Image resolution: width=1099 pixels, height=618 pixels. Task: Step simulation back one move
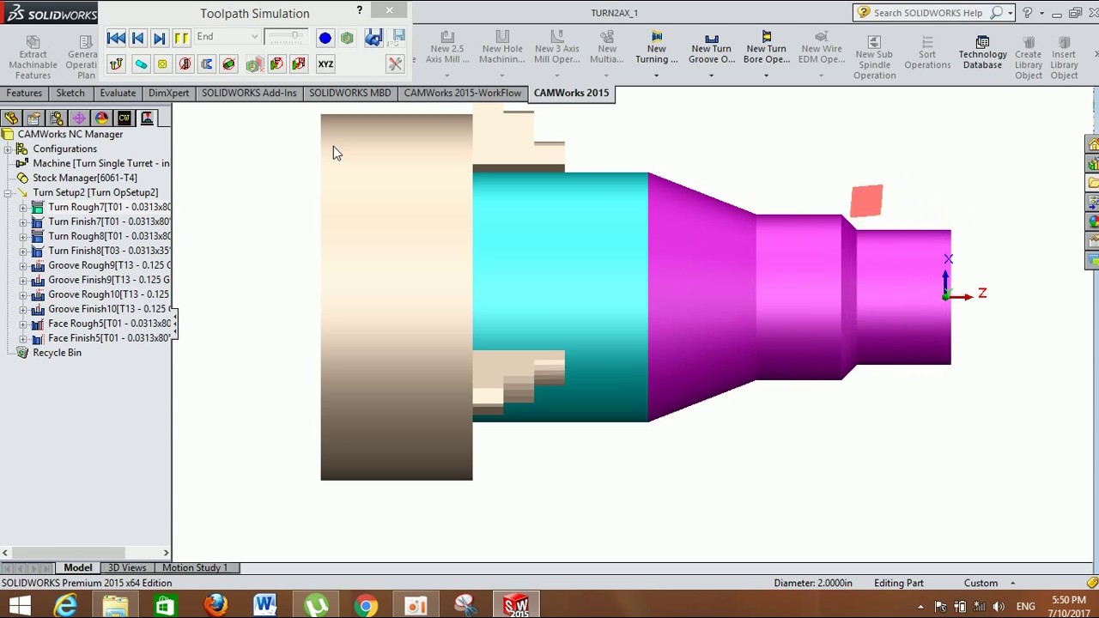(137, 38)
